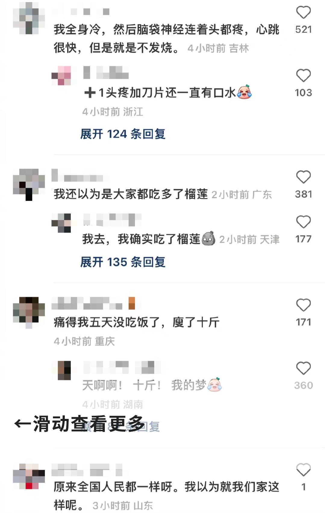This screenshot has height=513, width=325.
Task: Like the comment with 521 likes
Action: [x=303, y=13]
